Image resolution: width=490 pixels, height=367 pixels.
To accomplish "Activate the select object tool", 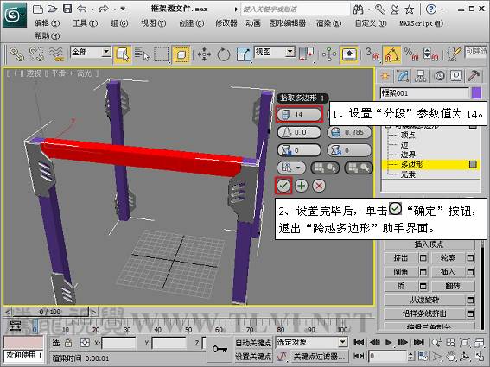I will (x=122, y=54).
